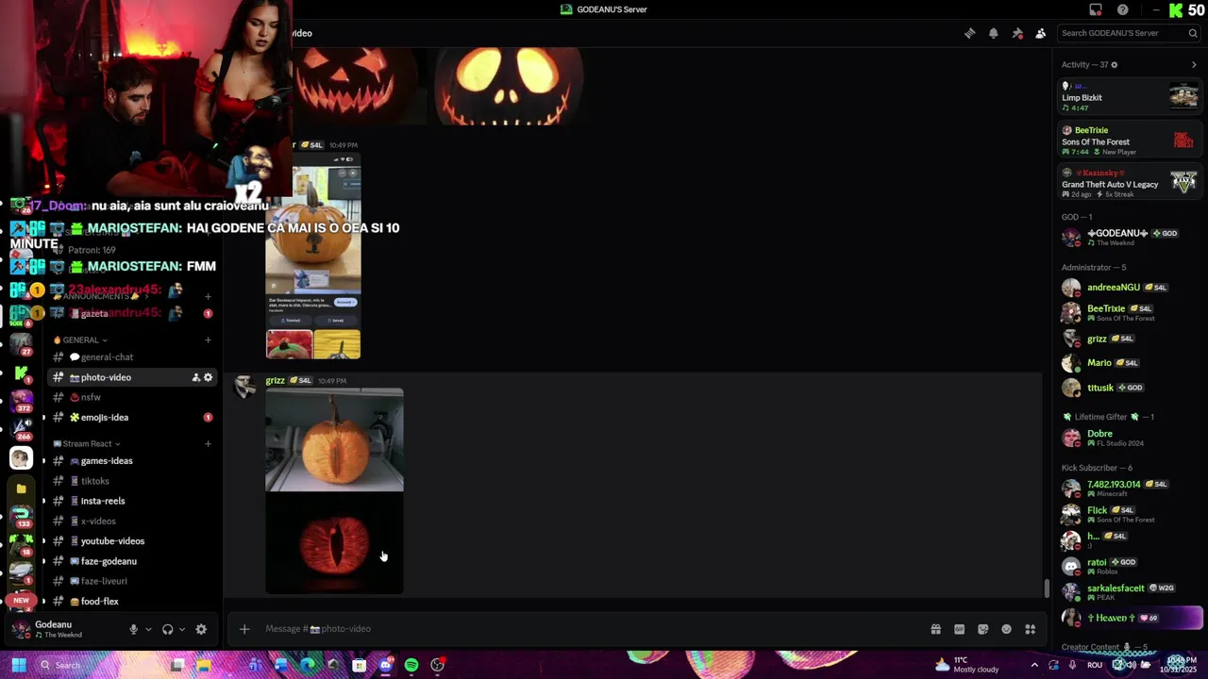Screen dimensions: 1208x679
Task: Open andreeaNGU member profile
Action: 1130,288
